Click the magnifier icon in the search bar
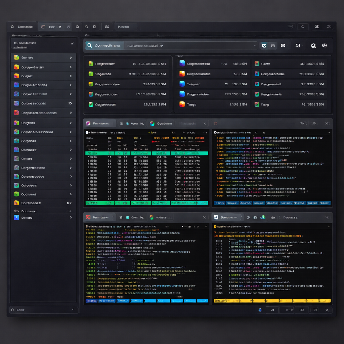This screenshot has width=344, height=344. tap(89, 45)
